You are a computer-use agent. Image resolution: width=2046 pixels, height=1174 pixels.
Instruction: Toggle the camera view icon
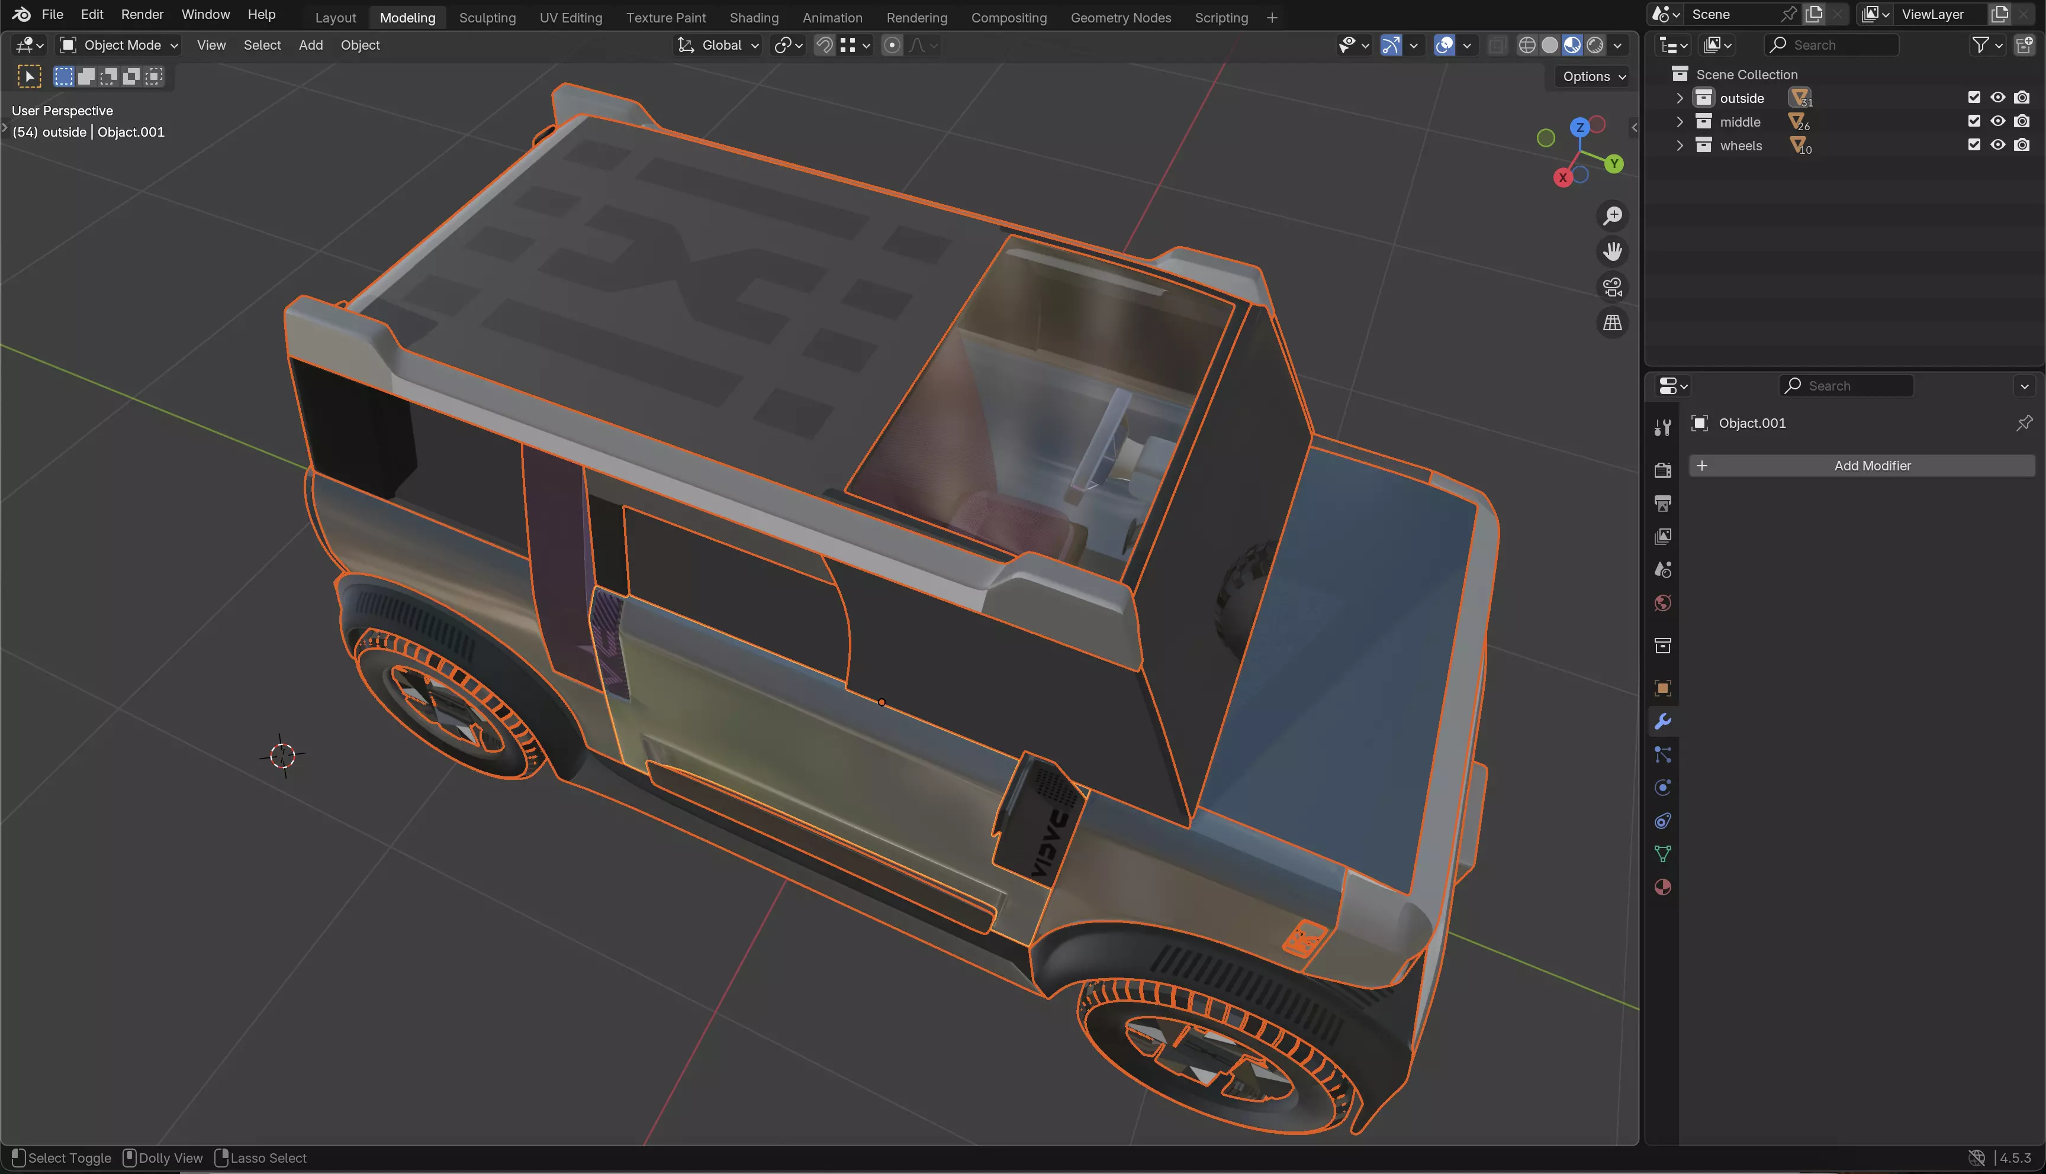click(x=1613, y=287)
